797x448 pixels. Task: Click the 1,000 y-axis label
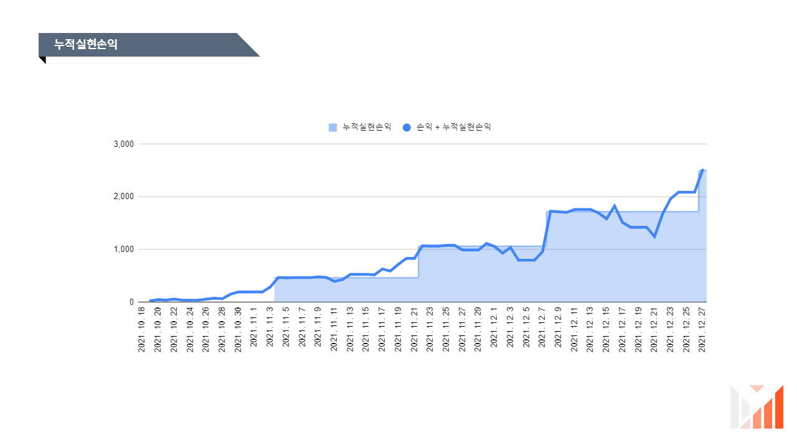(124, 250)
